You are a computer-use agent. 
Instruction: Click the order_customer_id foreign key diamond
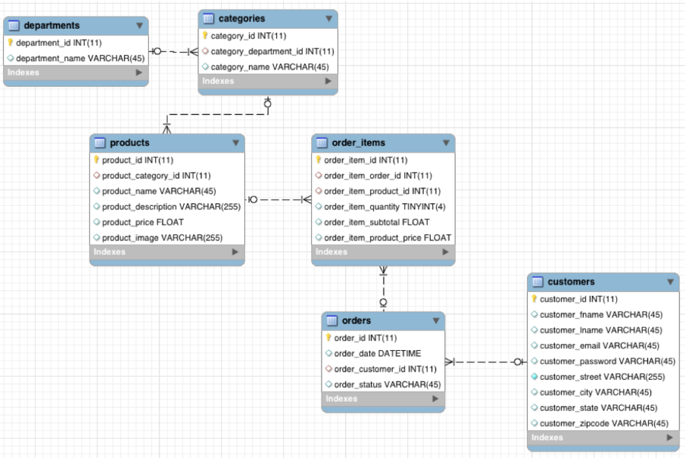tap(329, 369)
